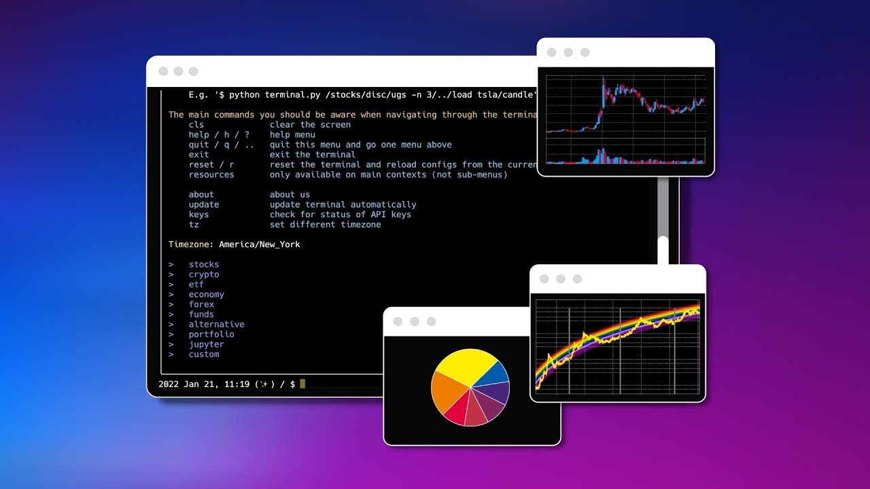870x489 pixels.
Task: Click the 'reset / r' command
Action: pyautogui.click(x=211, y=164)
